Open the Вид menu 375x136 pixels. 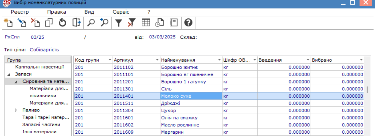(x=89, y=12)
